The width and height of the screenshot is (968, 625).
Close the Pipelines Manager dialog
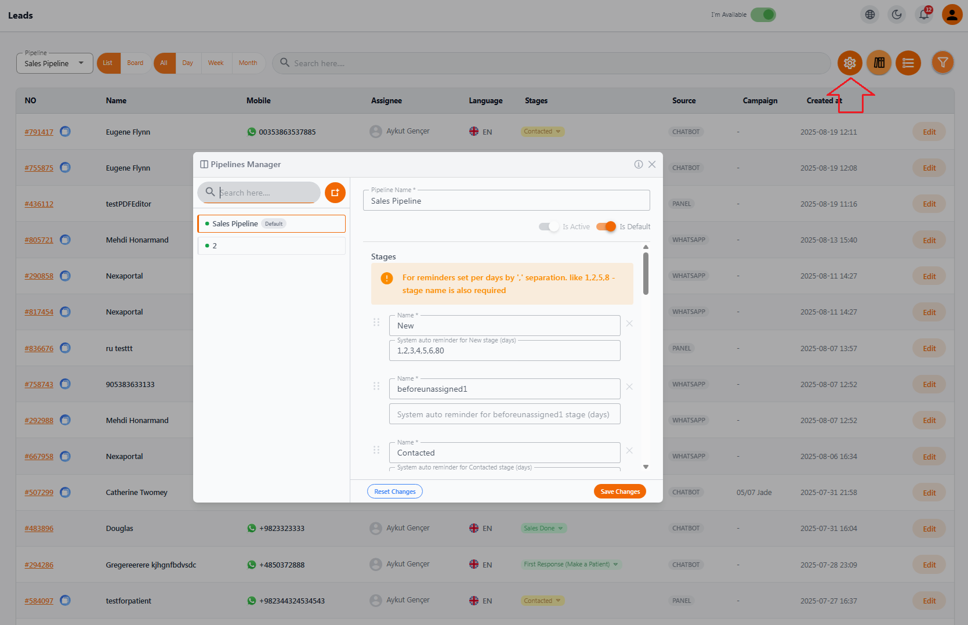pos(652,164)
